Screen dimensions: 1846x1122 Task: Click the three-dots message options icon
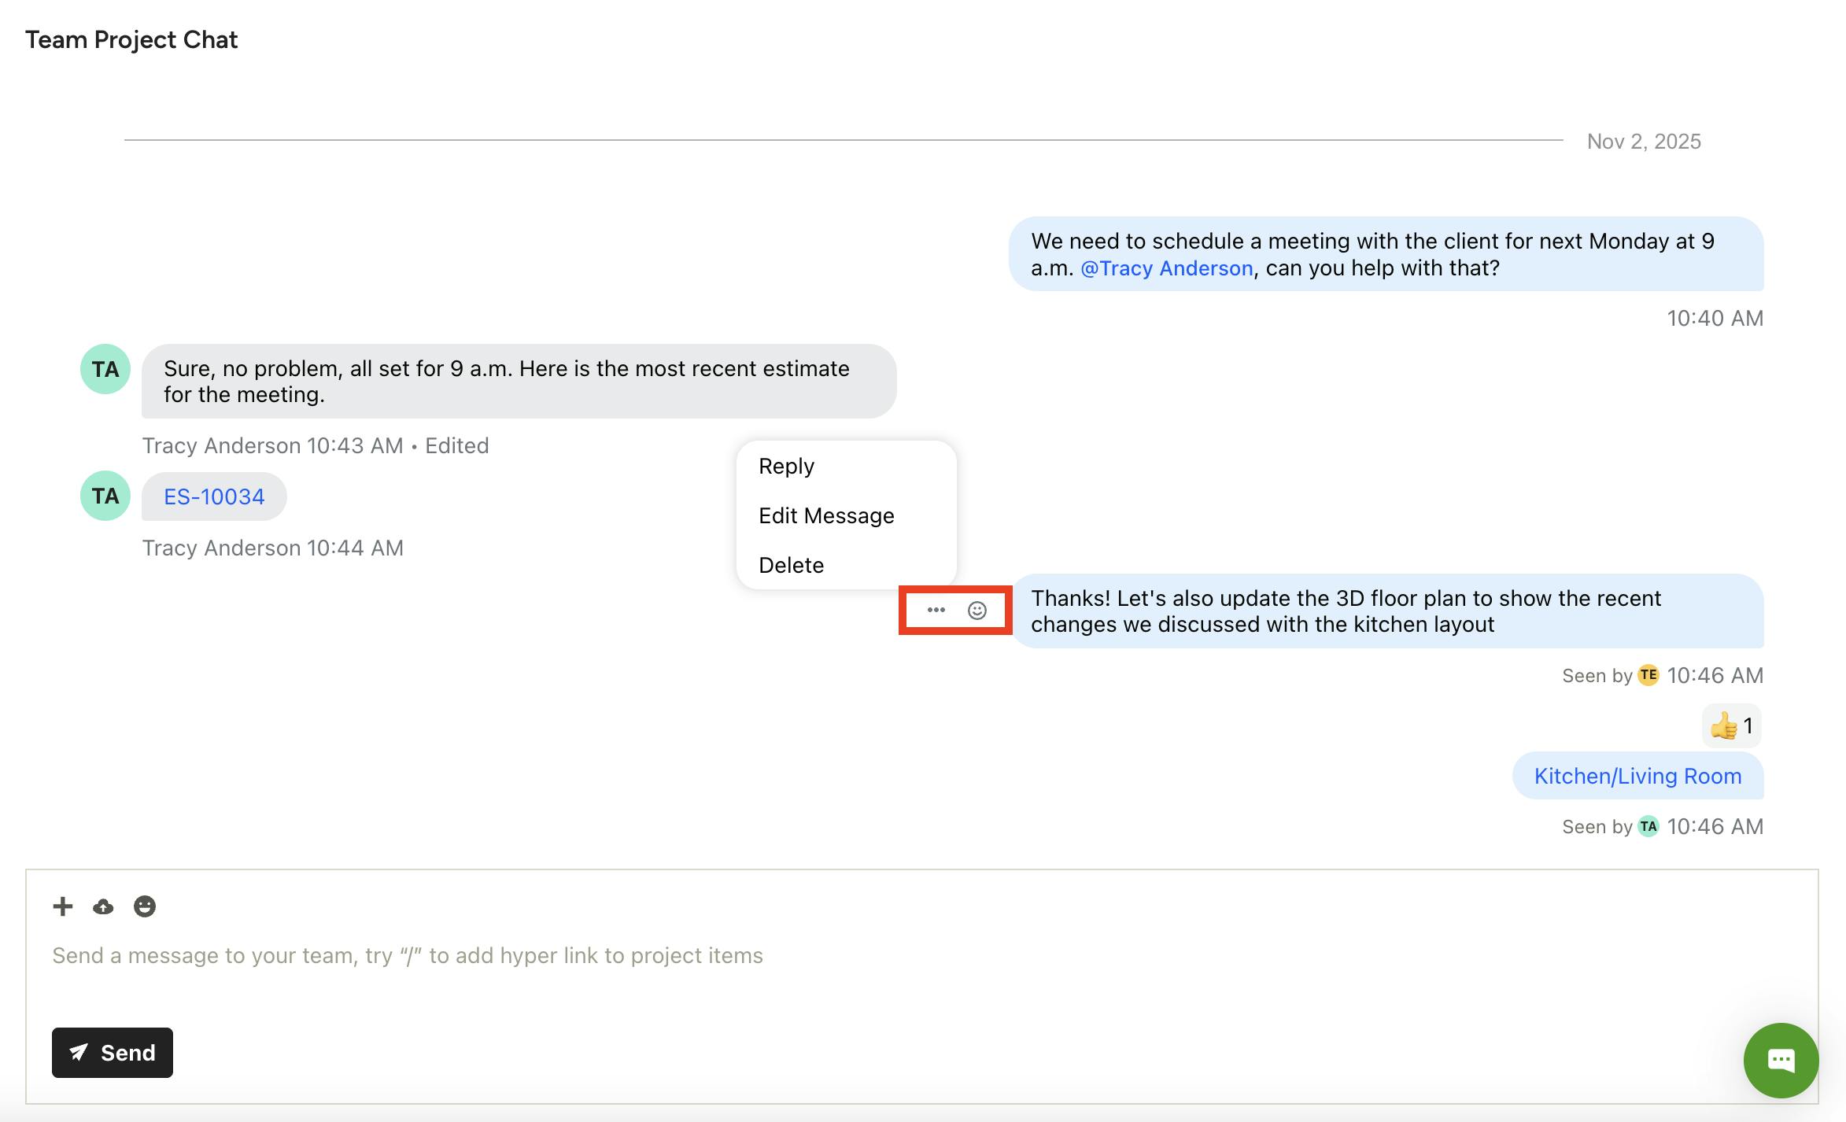pyautogui.click(x=936, y=610)
